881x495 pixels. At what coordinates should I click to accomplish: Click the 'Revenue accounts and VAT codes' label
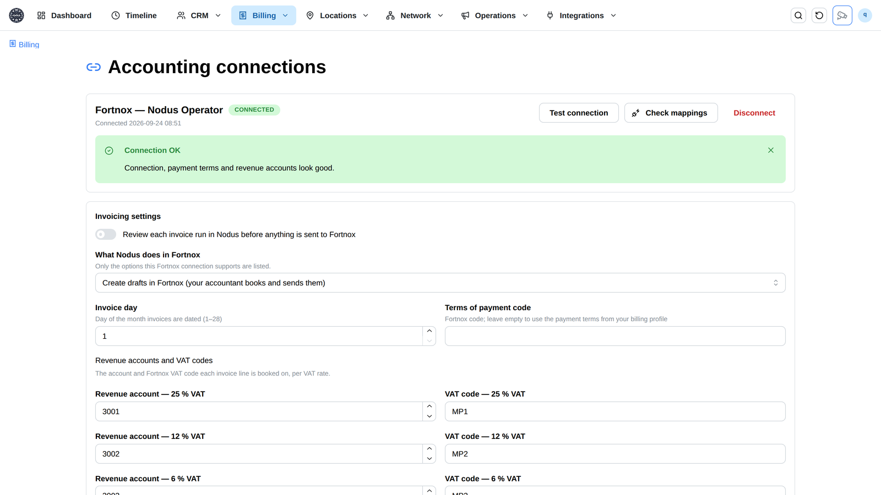click(x=154, y=360)
